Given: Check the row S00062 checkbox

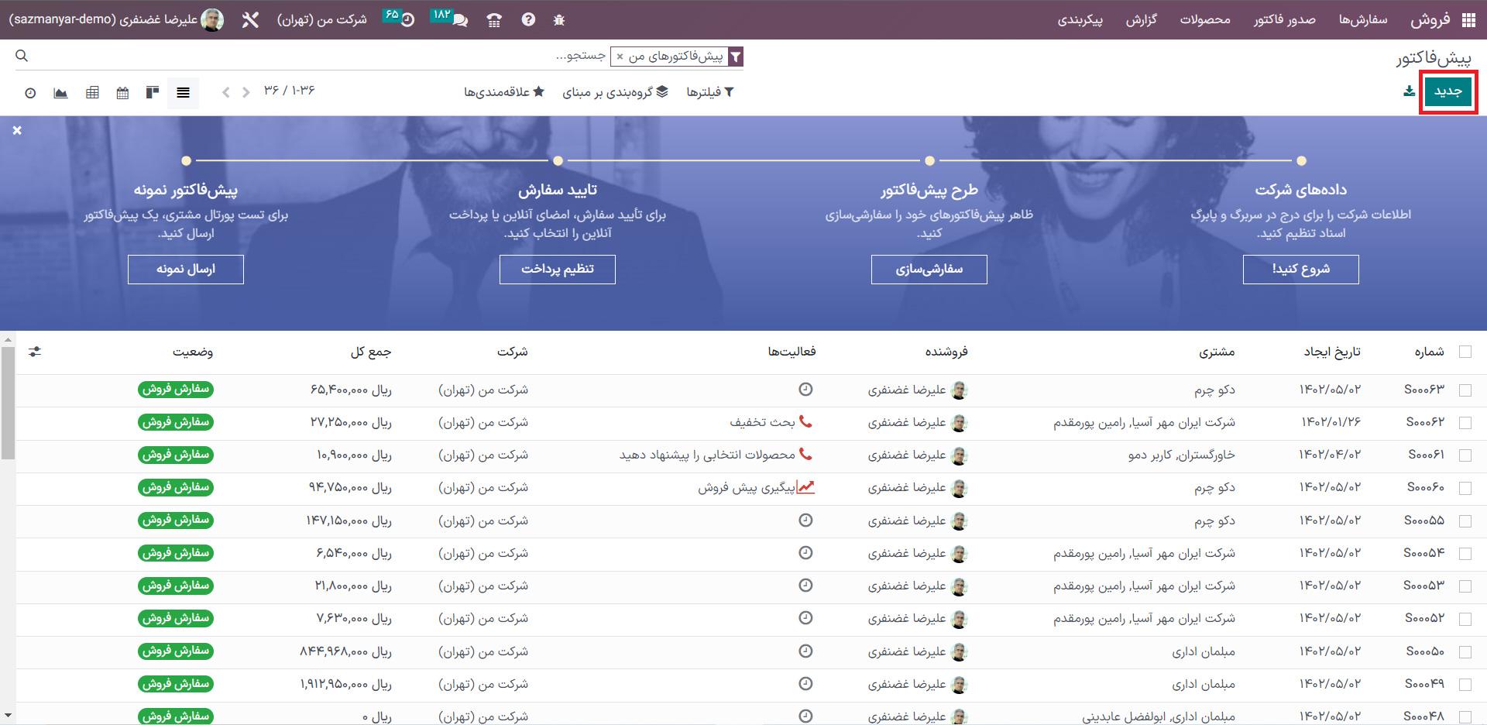Looking at the screenshot, I should point(1465,423).
